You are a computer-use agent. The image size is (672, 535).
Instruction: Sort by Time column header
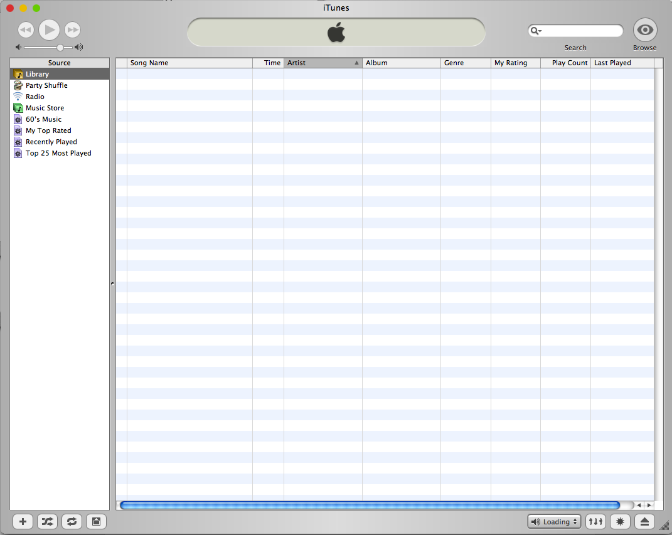pyautogui.click(x=268, y=63)
